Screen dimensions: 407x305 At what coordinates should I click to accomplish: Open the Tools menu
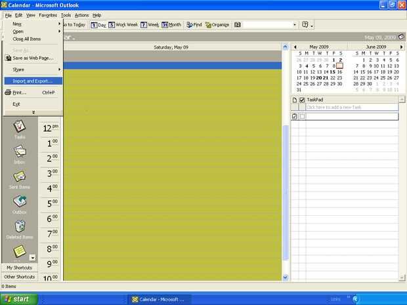tap(66, 15)
